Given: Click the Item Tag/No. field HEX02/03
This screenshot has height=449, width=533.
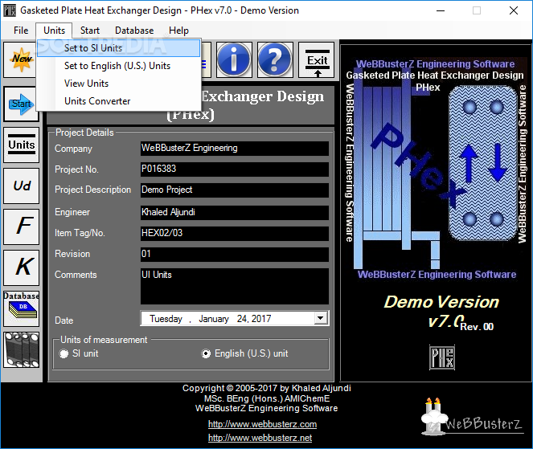Looking at the screenshot, I should coord(235,233).
